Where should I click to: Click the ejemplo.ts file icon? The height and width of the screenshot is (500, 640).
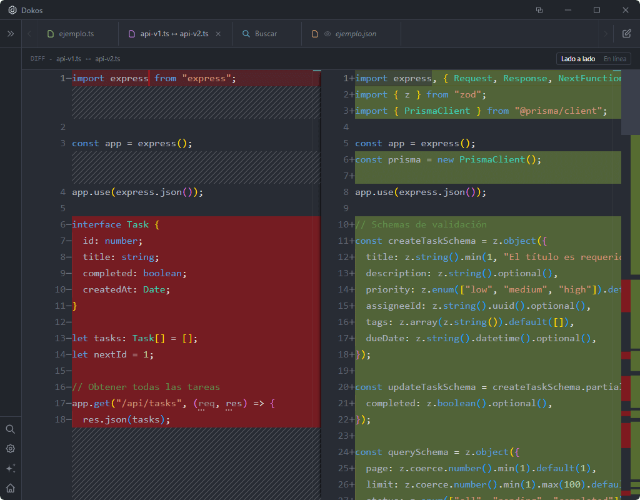pyautogui.click(x=51, y=34)
